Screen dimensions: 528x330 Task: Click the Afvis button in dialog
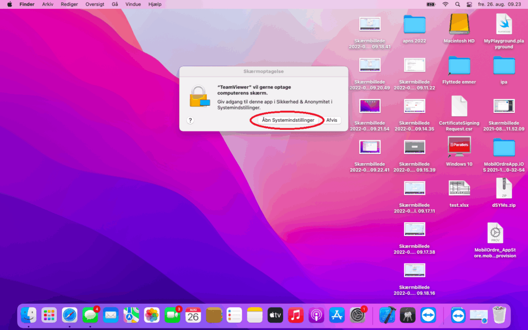coord(332,120)
